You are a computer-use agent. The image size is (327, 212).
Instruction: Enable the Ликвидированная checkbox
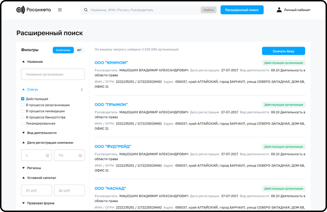pos(23,123)
